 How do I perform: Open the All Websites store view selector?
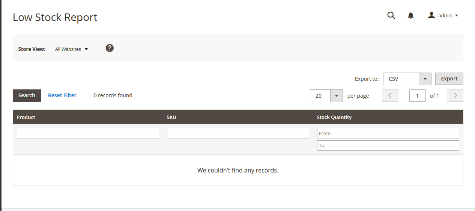point(71,49)
